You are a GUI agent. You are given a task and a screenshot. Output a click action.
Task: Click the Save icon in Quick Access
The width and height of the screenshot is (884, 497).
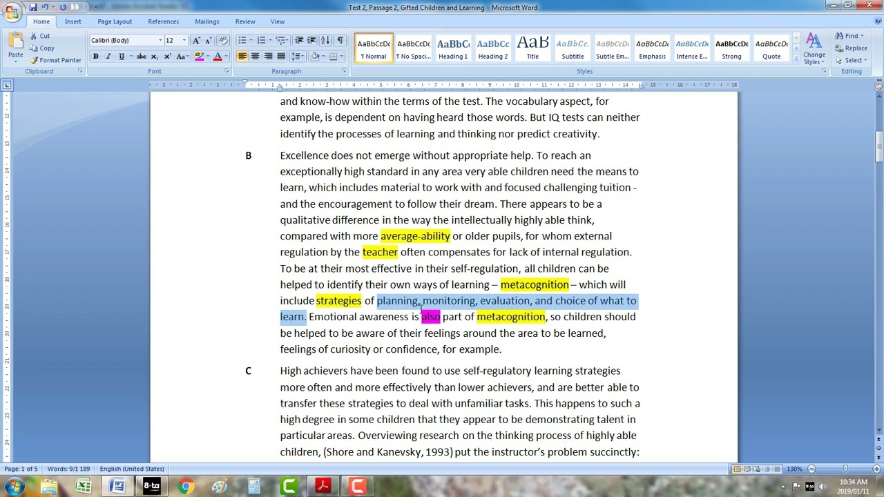32,7
